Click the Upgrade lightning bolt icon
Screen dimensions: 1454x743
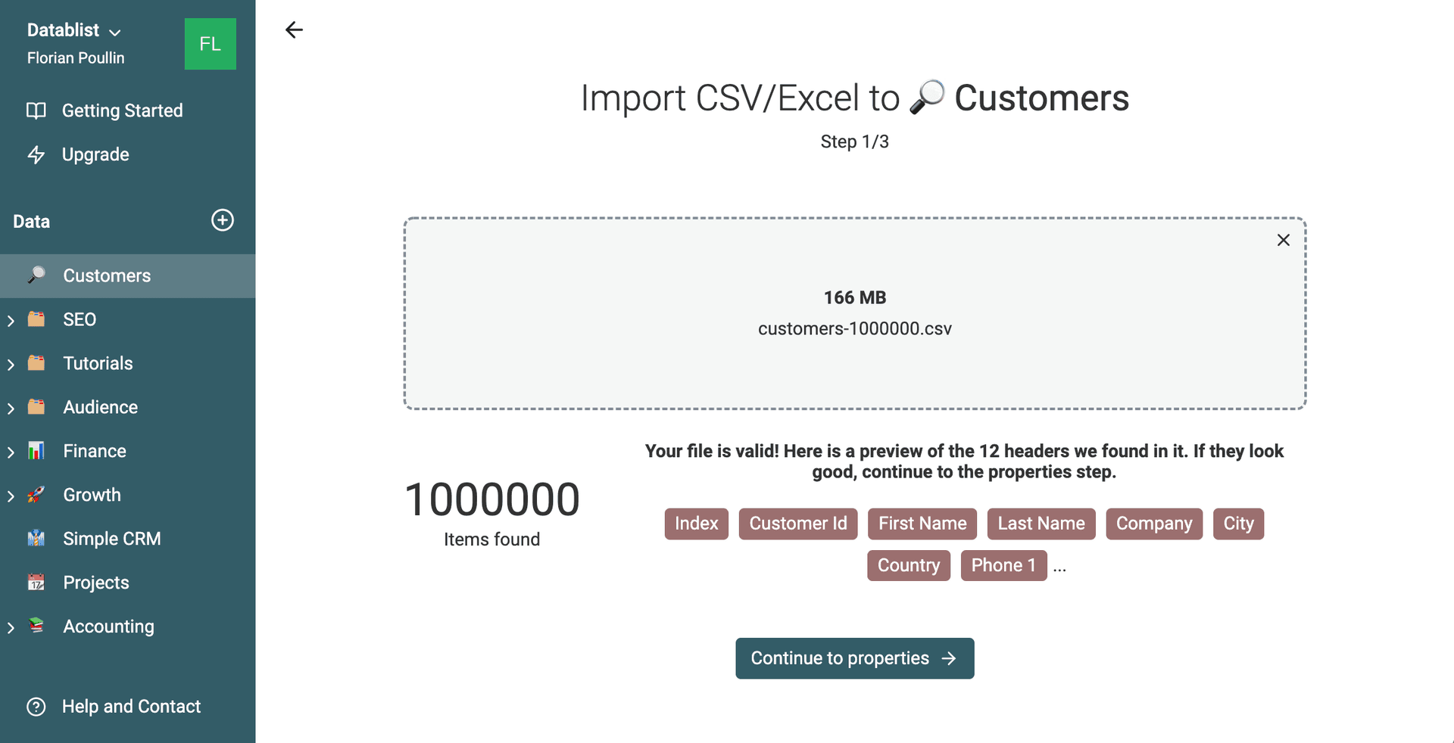[36, 154]
